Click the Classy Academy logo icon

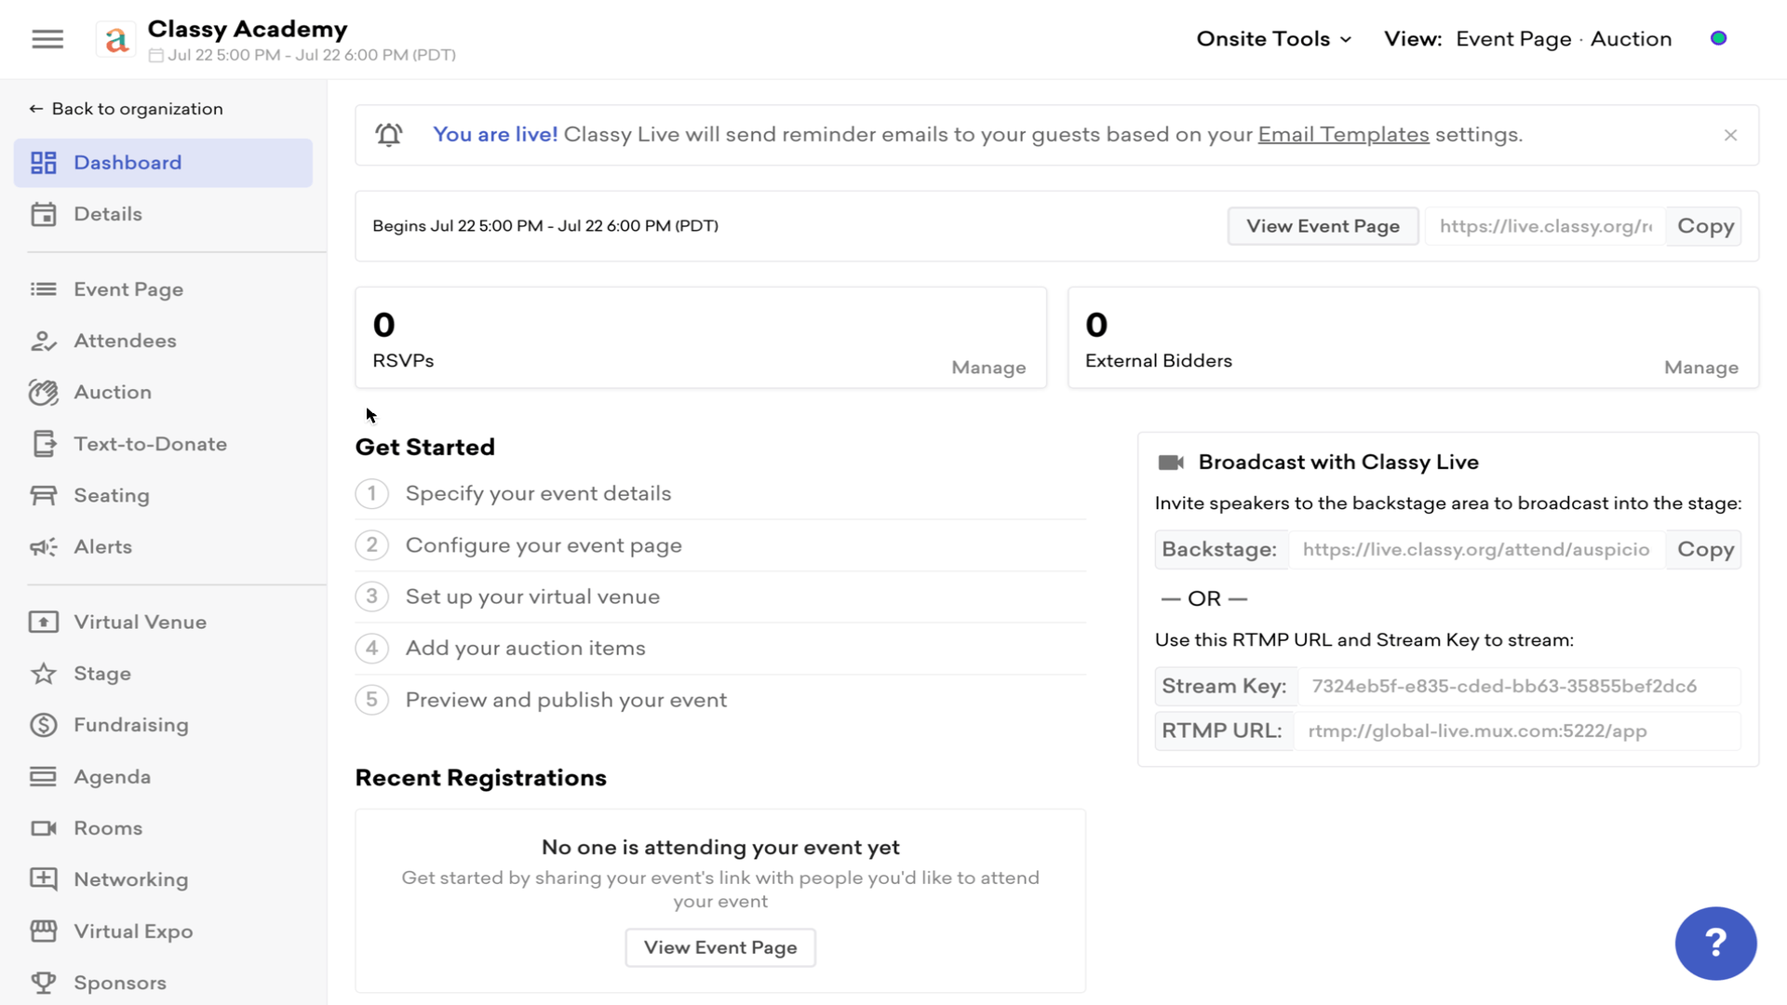click(x=116, y=40)
